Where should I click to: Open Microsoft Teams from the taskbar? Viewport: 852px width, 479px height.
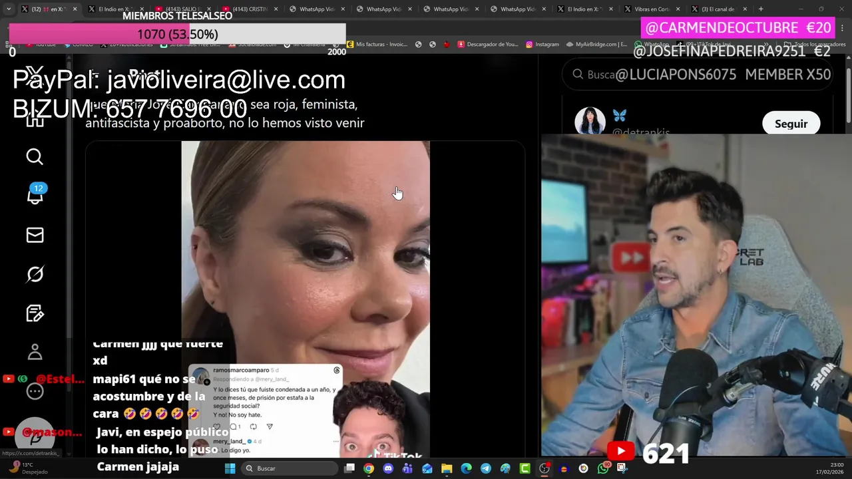click(x=407, y=468)
